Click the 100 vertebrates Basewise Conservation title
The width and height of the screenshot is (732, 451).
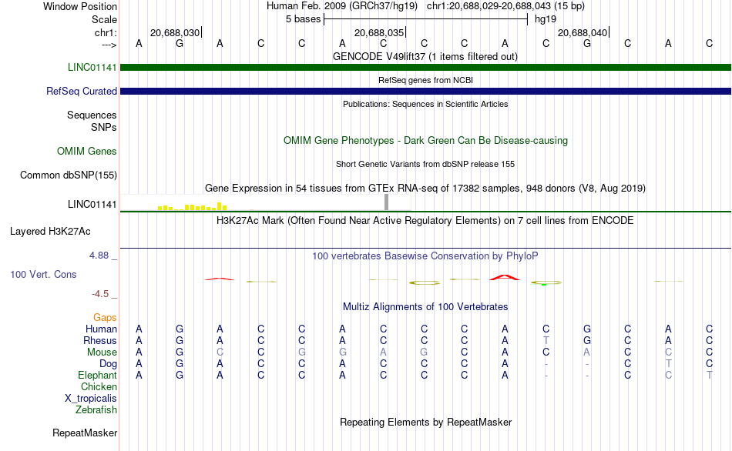[x=425, y=256]
